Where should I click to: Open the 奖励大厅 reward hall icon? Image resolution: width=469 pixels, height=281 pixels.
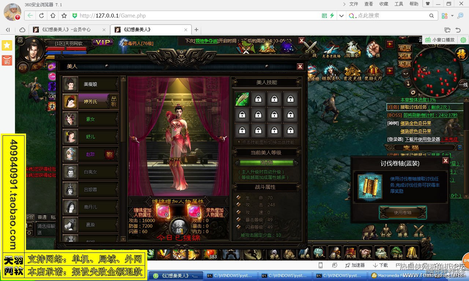[x=373, y=72]
